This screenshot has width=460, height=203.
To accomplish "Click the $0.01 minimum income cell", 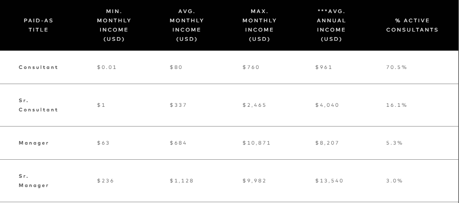I will (x=107, y=67).
